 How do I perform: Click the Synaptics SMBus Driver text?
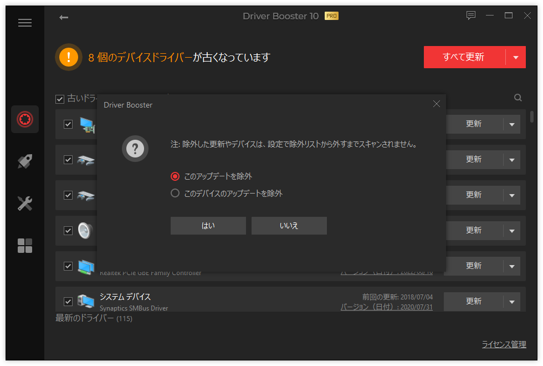point(134,308)
